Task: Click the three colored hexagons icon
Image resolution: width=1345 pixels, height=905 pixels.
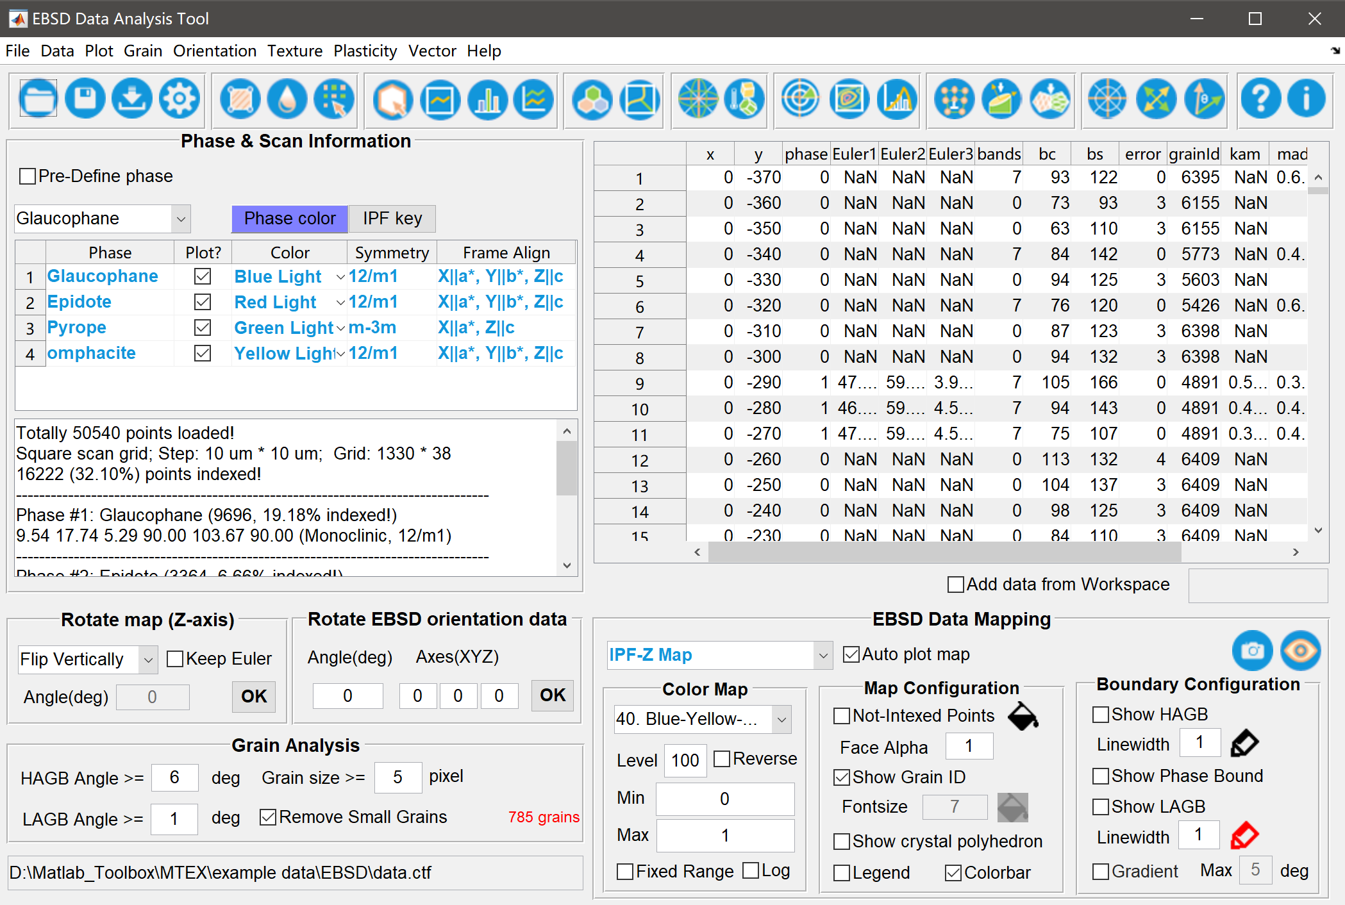Action: 593,99
